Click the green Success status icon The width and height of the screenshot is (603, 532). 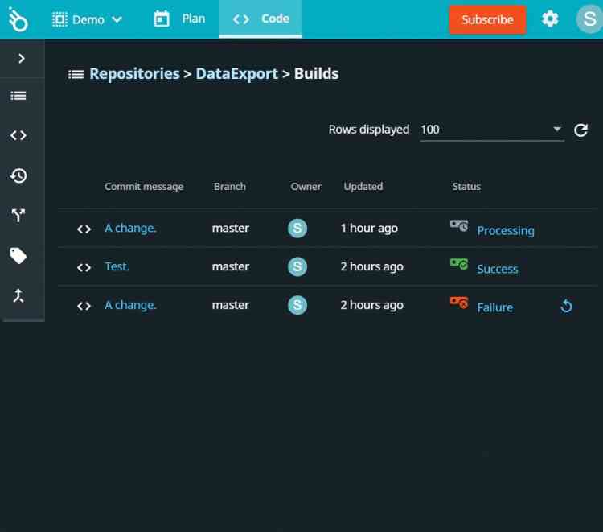tap(459, 264)
